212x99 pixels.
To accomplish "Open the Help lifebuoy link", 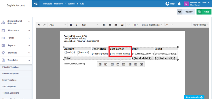I will (170, 4).
